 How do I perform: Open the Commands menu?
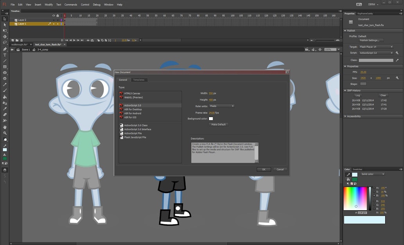point(71,5)
